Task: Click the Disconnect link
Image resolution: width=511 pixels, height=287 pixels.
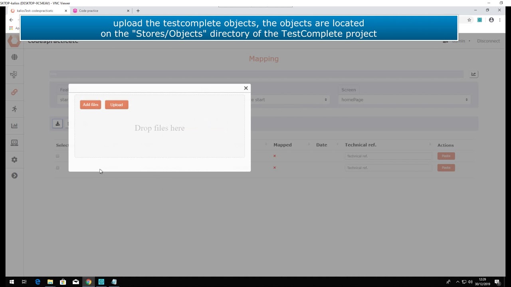Action: tap(488, 41)
